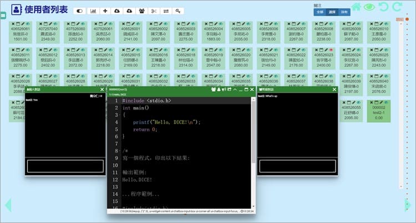The width and height of the screenshot is (416, 223).
Task: Click the scissors icon in toolbar
Action: click(x=154, y=11)
